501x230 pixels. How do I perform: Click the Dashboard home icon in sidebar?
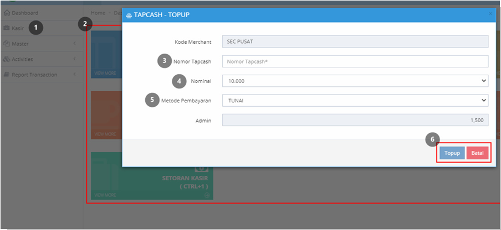[x=7, y=13]
